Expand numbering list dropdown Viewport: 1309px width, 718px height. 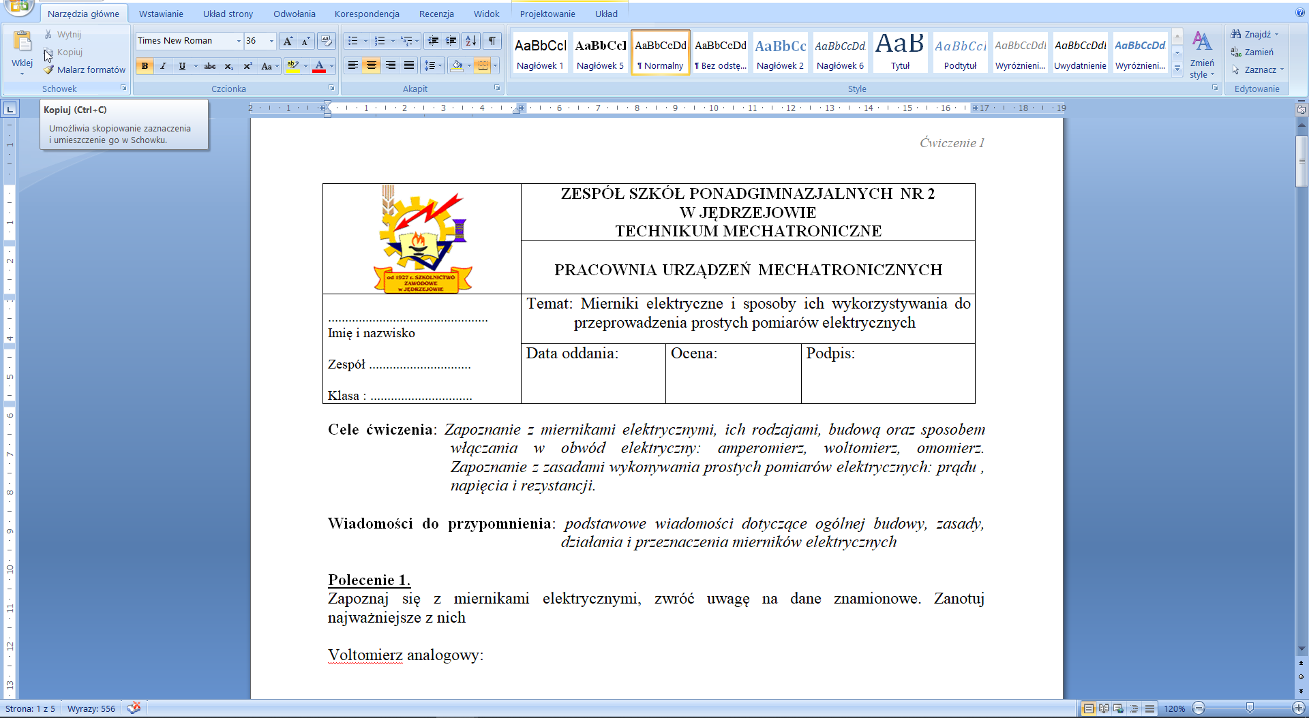pyautogui.click(x=393, y=41)
